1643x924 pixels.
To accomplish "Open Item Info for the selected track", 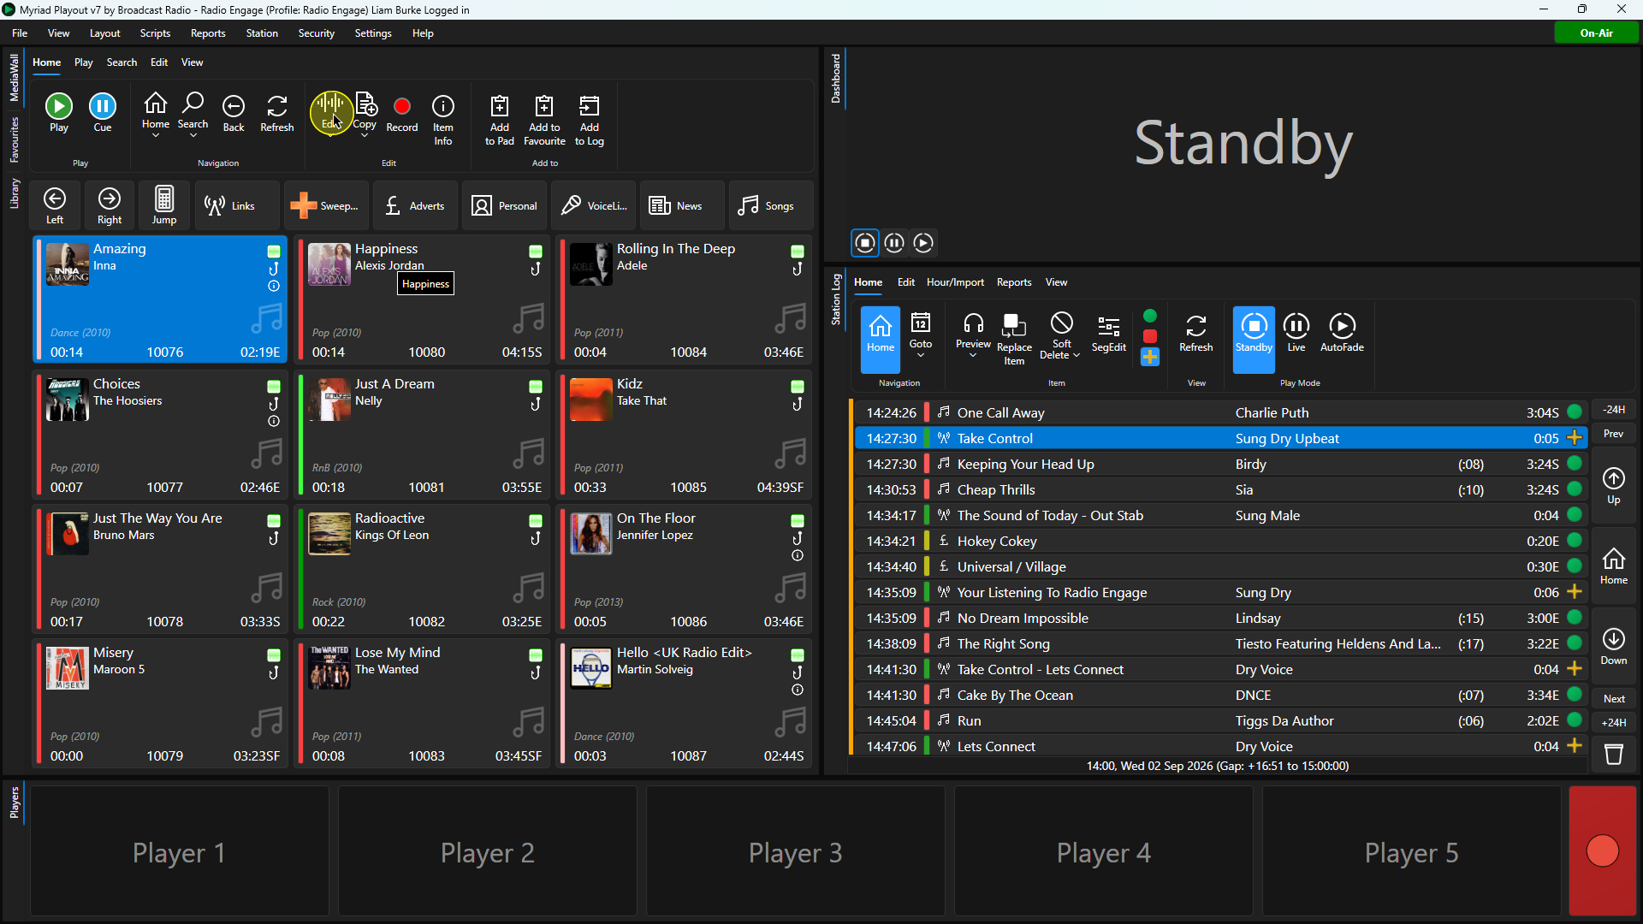I will 442,120.
